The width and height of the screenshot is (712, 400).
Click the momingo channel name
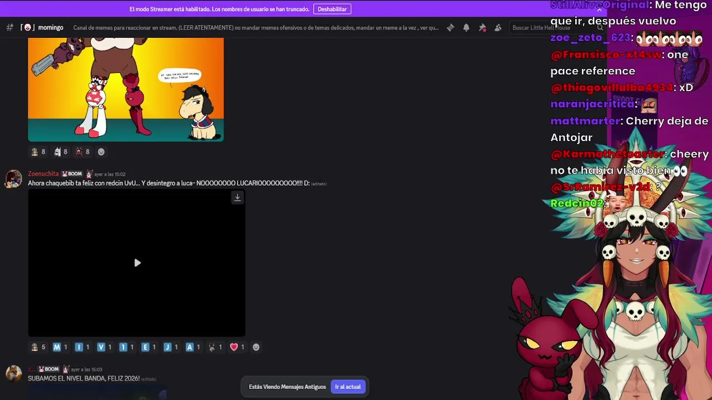[51, 28]
